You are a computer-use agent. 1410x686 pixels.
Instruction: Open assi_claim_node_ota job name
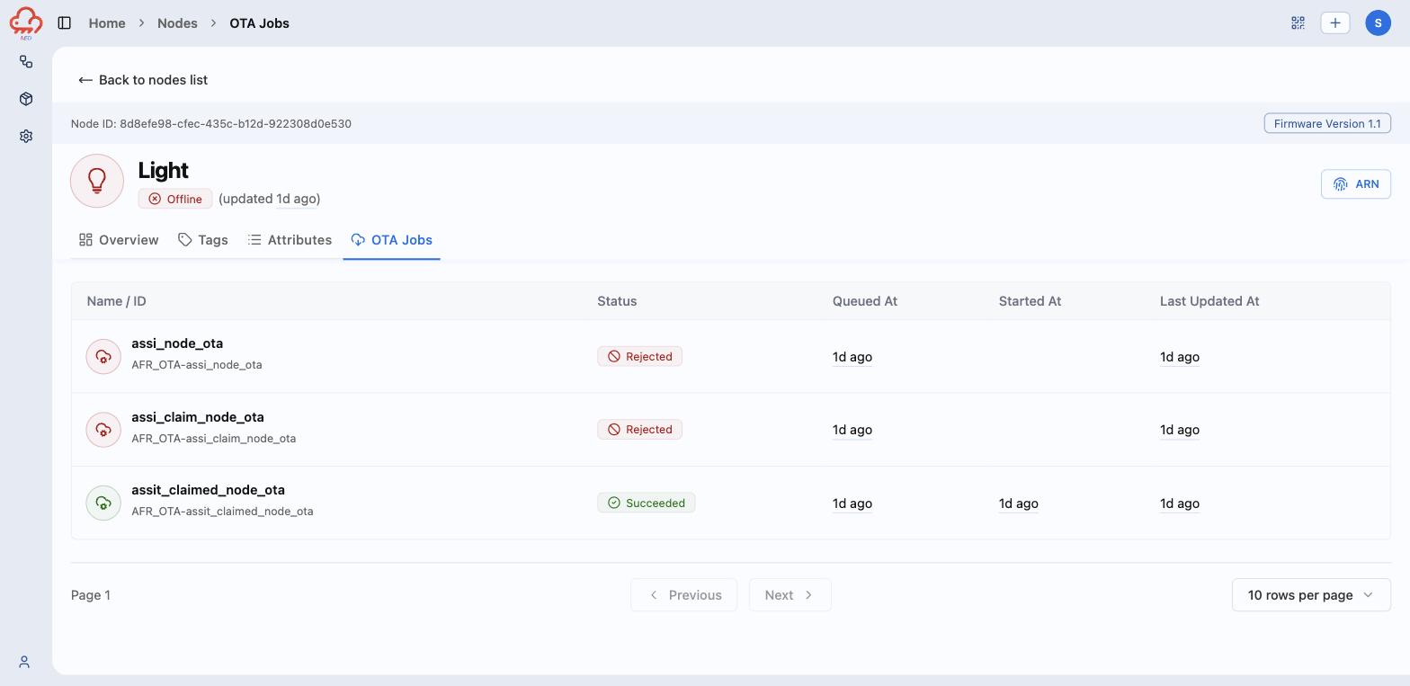198,417
